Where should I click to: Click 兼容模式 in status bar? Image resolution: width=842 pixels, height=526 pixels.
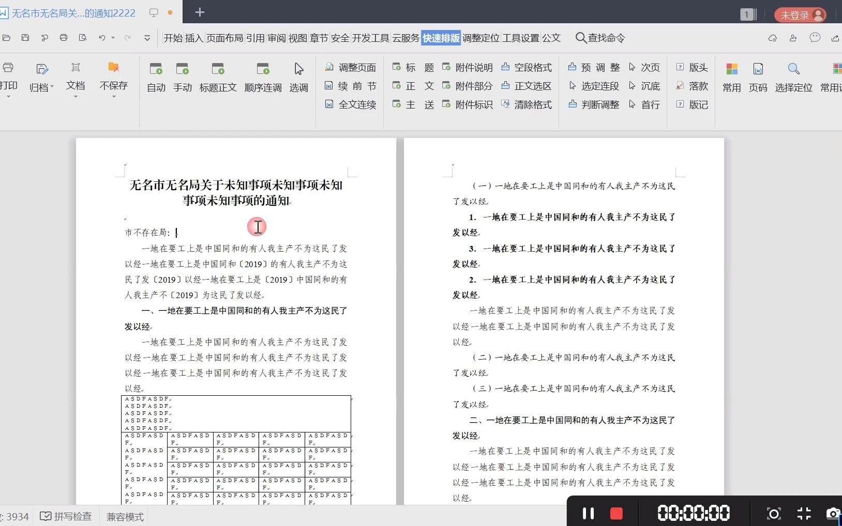pos(125,517)
